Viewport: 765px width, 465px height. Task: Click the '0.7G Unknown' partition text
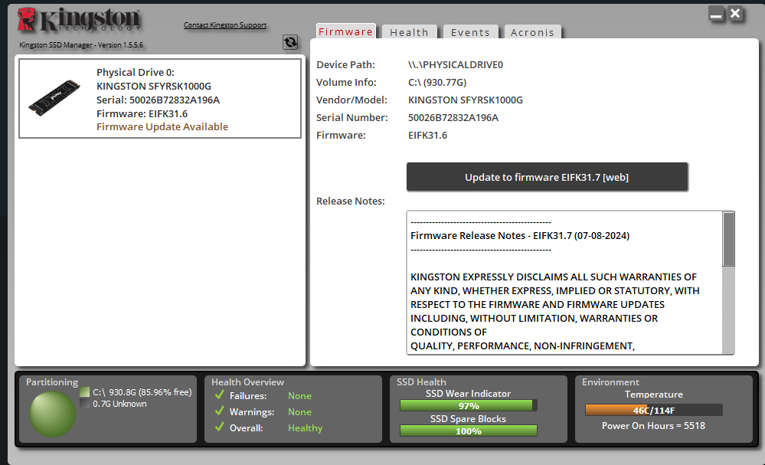coord(119,404)
